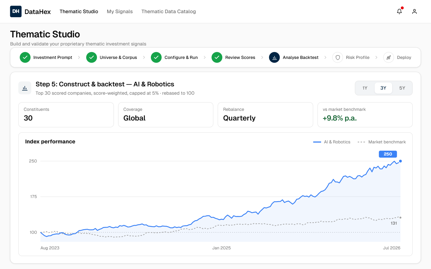Click the Coverage Global card

tap(166, 115)
